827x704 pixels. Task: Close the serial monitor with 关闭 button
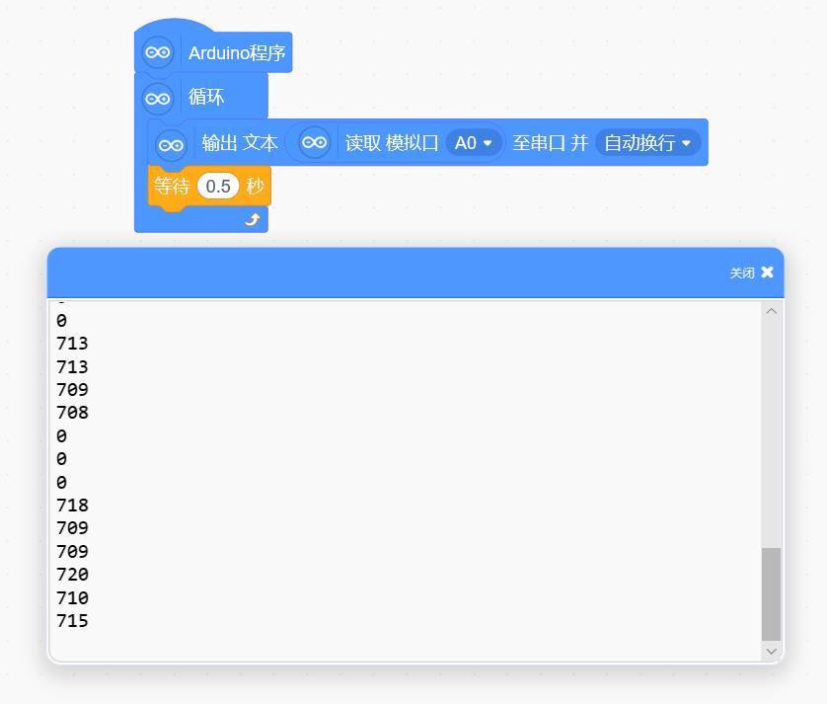pyautogui.click(x=751, y=273)
